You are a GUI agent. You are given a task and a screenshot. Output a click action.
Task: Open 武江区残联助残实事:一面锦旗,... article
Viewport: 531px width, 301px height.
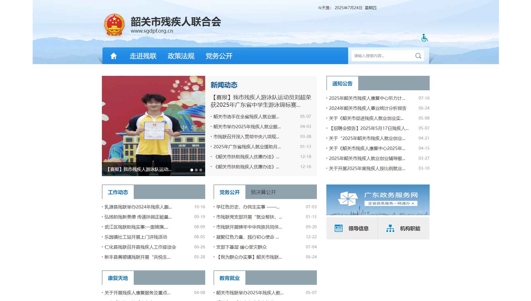point(136,227)
